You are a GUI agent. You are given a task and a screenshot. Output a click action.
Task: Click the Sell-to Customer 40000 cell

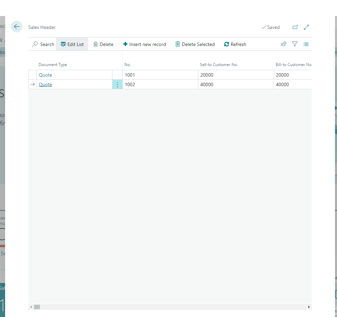[235, 84]
